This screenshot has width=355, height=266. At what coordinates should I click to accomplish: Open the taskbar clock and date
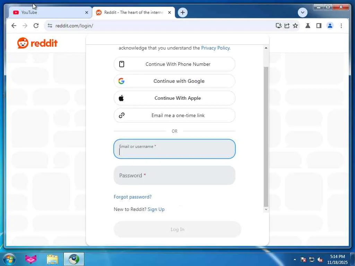[x=337, y=259]
